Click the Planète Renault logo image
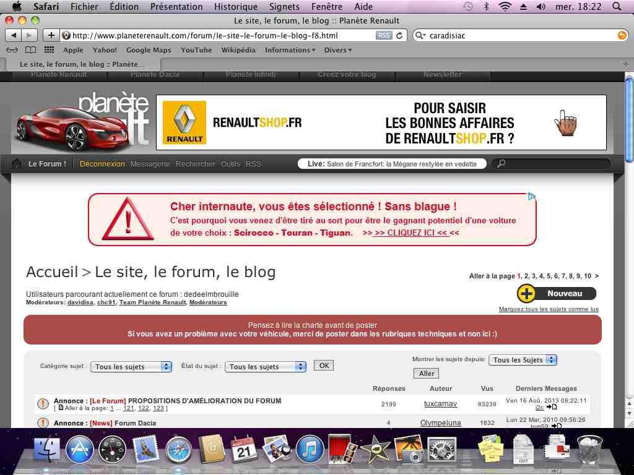 click(83, 121)
